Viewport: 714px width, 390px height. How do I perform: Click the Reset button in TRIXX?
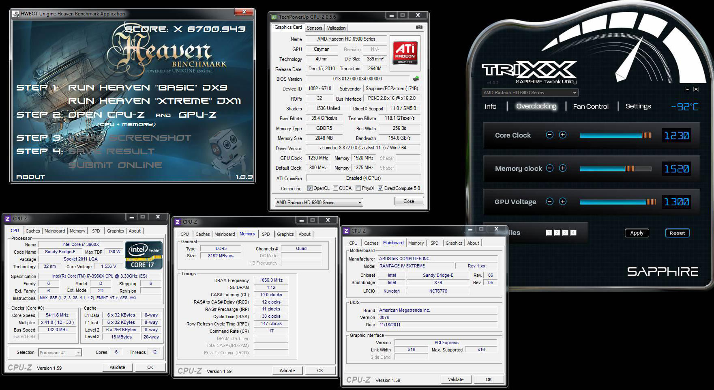pyautogui.click(x=677, y=233)
